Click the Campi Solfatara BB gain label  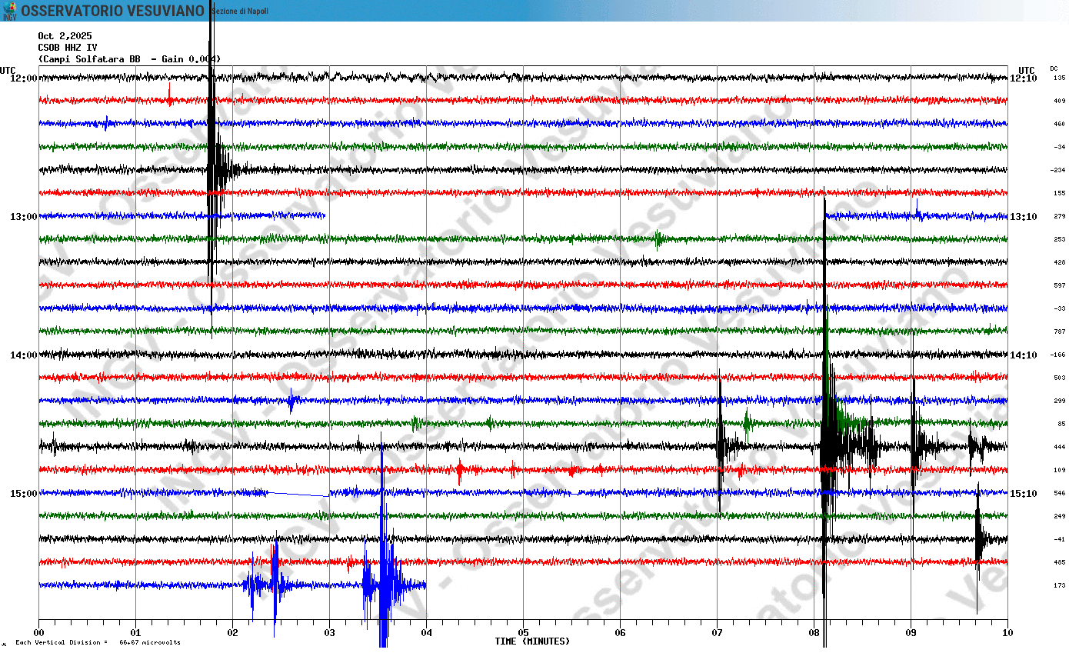[x=129, y=59]
